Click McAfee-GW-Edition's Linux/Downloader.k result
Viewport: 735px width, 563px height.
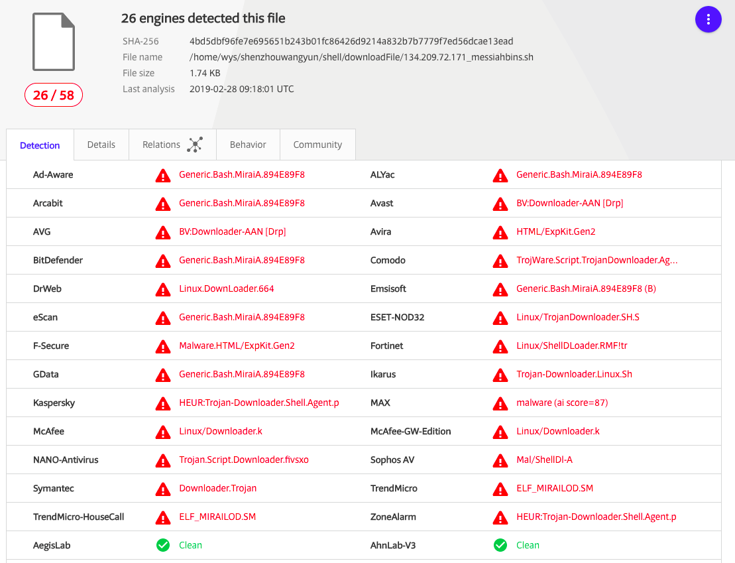pyautogui.click(x=558, y=431)
